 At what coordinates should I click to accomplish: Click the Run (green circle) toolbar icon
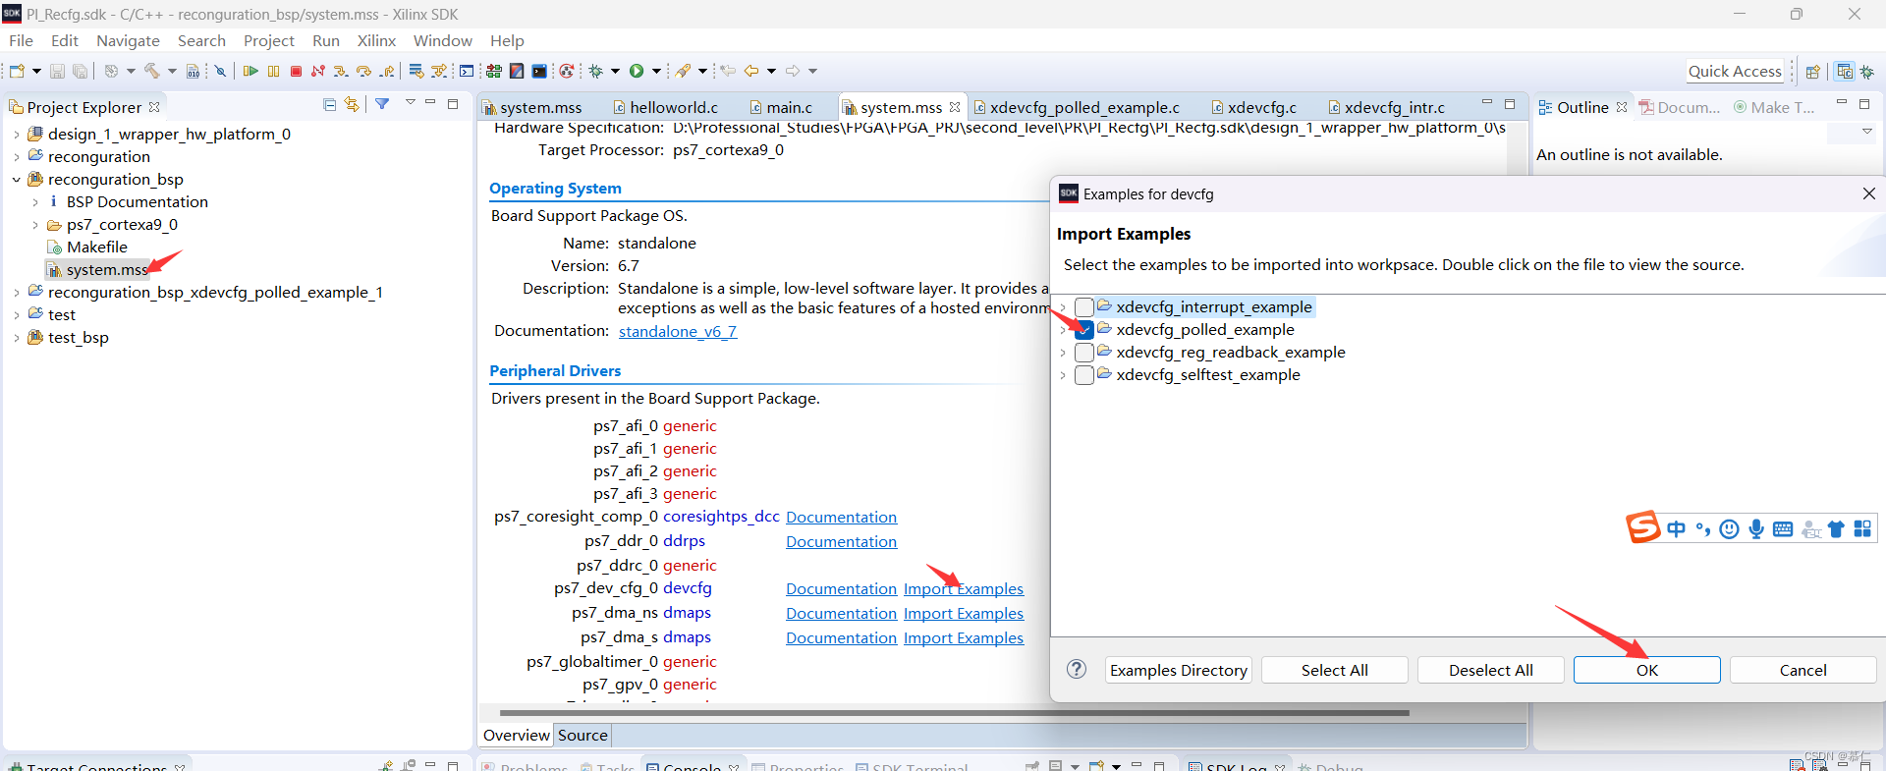tap(637, 71)
